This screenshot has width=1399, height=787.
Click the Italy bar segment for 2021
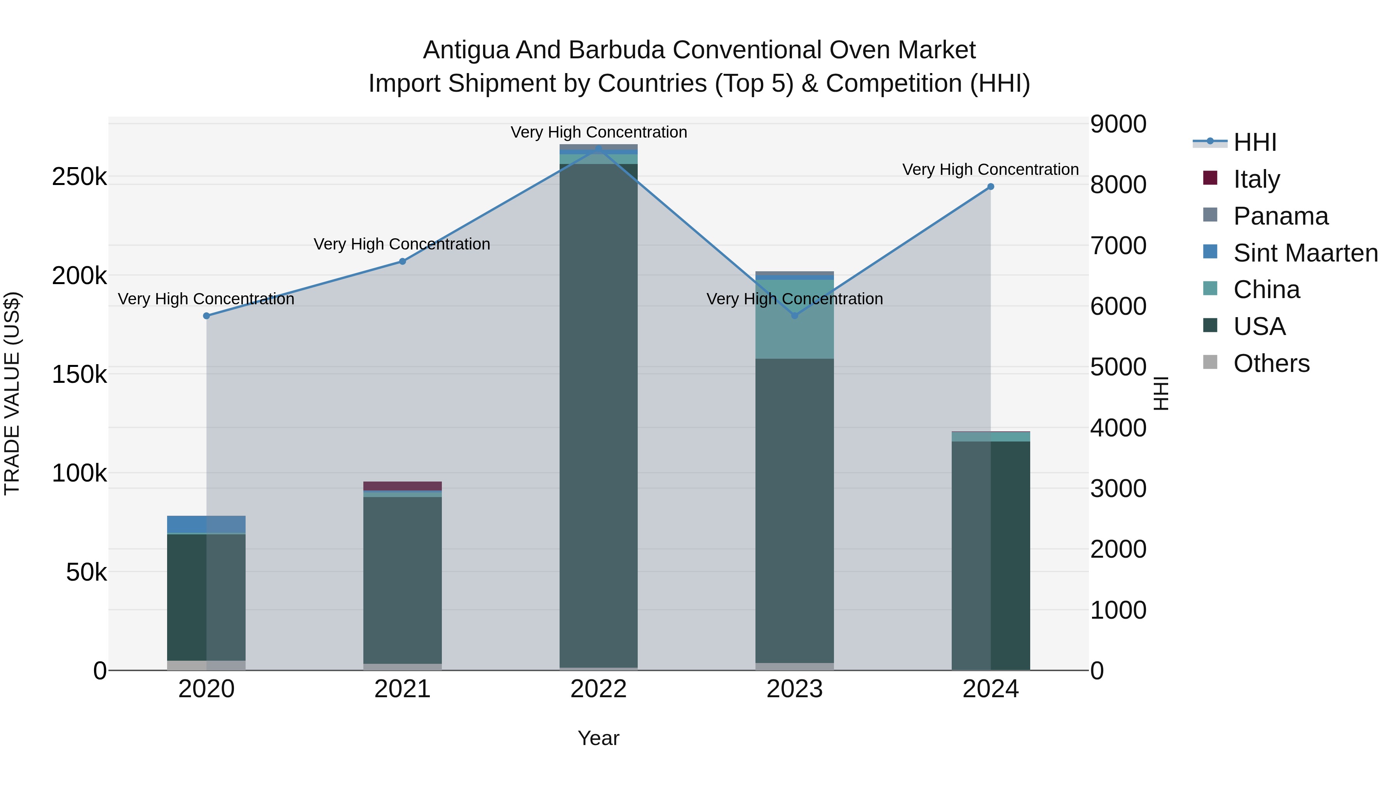tap(403, 486)
